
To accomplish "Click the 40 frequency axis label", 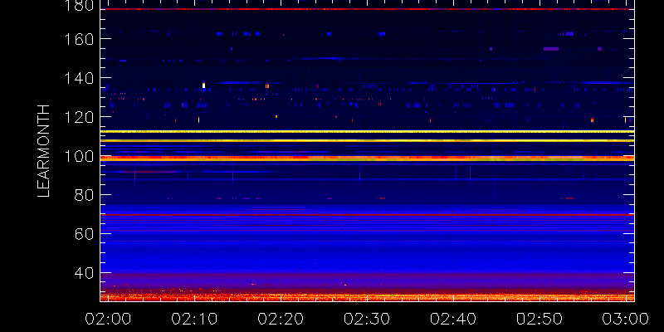I will click(85, 273).
